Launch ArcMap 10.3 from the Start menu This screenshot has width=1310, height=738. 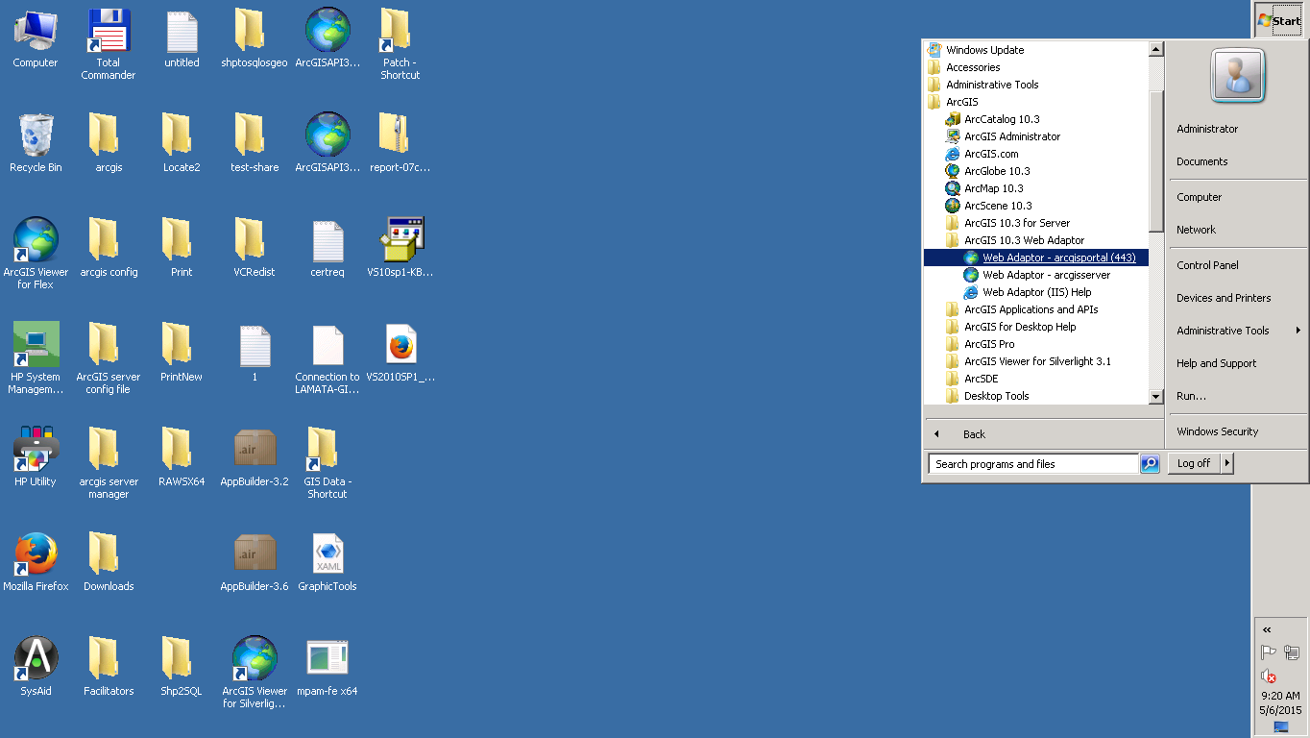pyautogui.click(x=994, y=188)
